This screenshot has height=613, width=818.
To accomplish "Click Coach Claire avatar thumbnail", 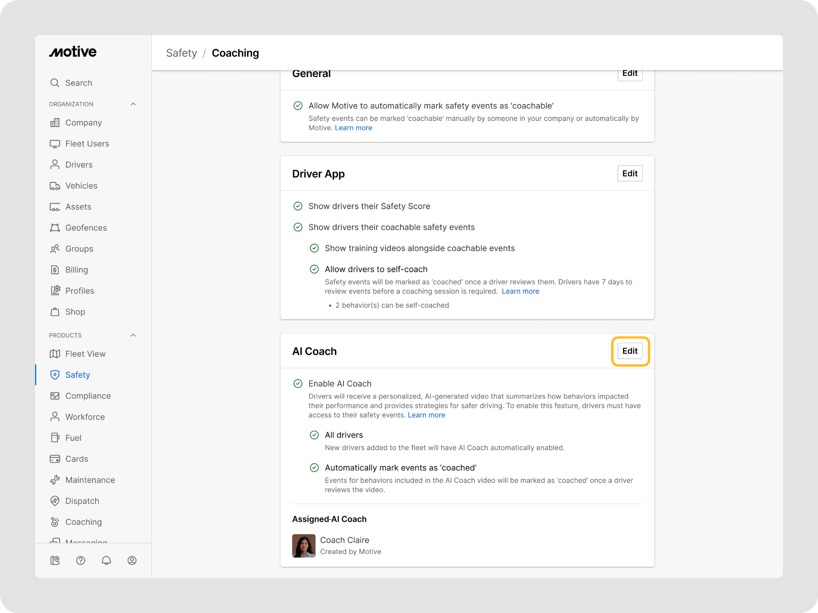I will click(x=304, y=546).
